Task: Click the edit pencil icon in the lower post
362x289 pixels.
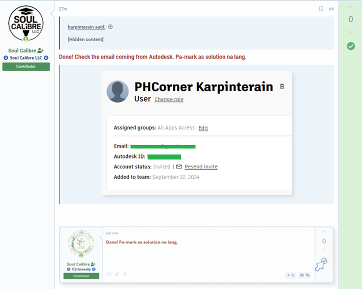Action: point(117,274)
